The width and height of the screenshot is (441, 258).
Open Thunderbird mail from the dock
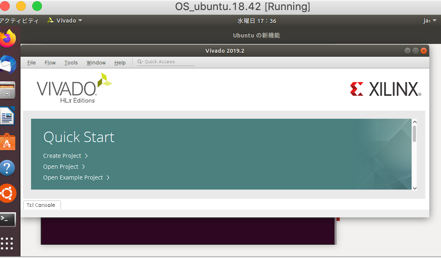[8, 64]
